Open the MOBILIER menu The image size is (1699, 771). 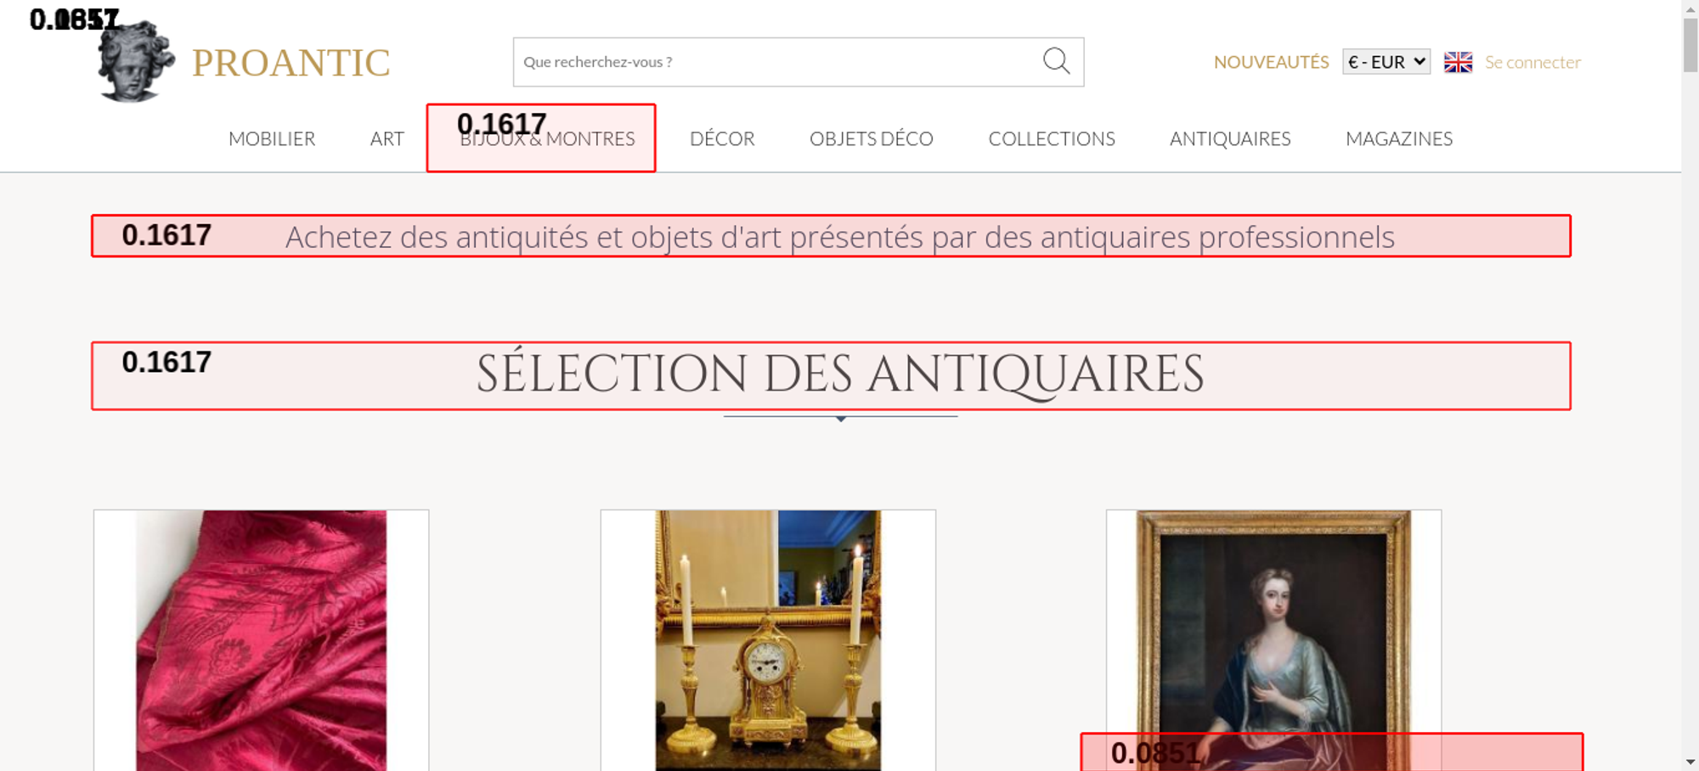coord(272,138)
